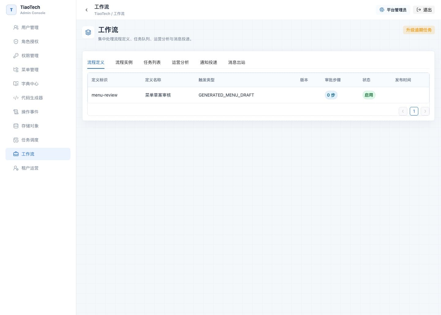Viewport: 441px width, 315px height.
Task: Click the fingerprint icon for 平台管理员
Action: coord(382,10)
